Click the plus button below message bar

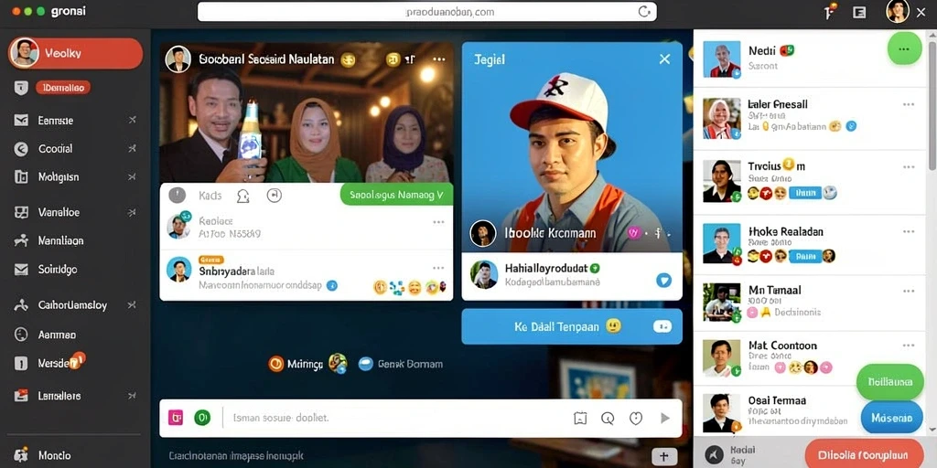pyautogui.click(x=664, y=457)
